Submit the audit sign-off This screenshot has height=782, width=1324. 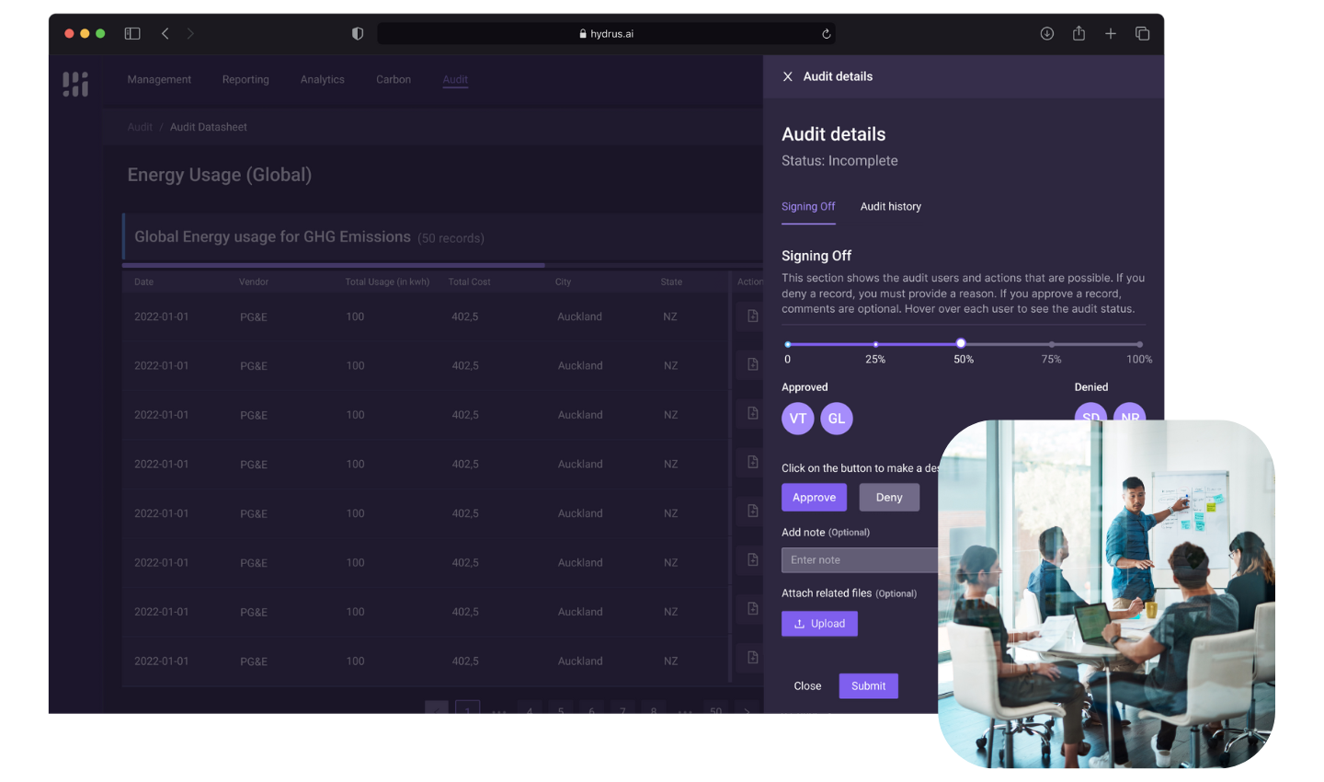coord(868,685)
